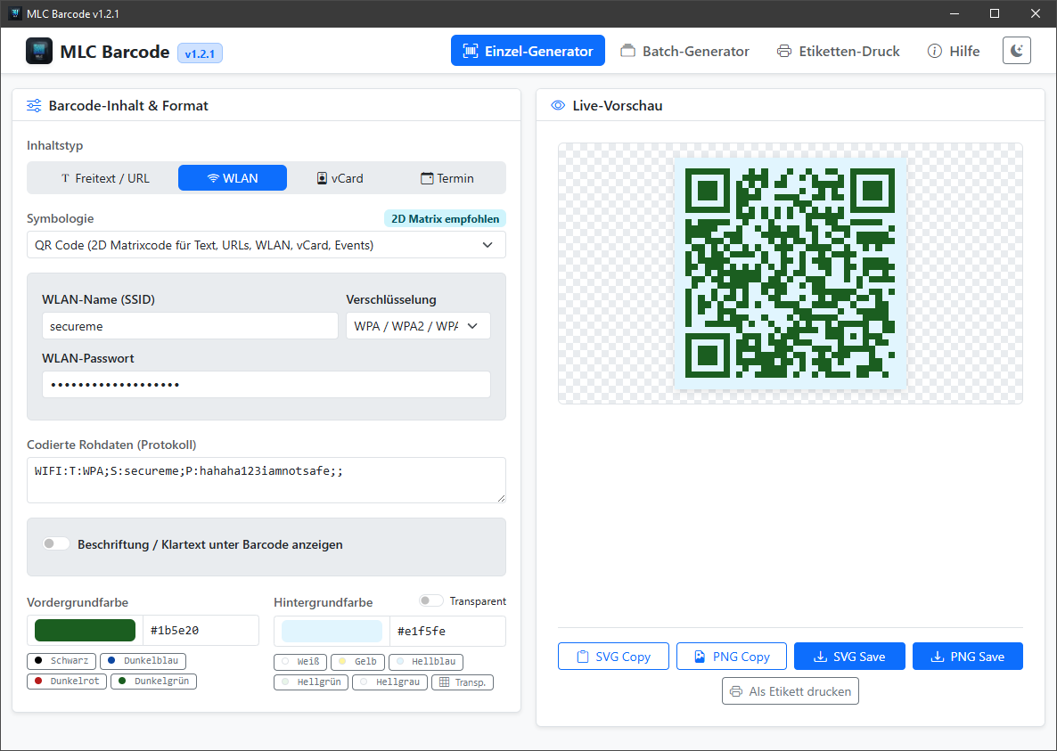Click the QR code preview image
Screen dimensions: 1057x751
click(x=790, y=273)
